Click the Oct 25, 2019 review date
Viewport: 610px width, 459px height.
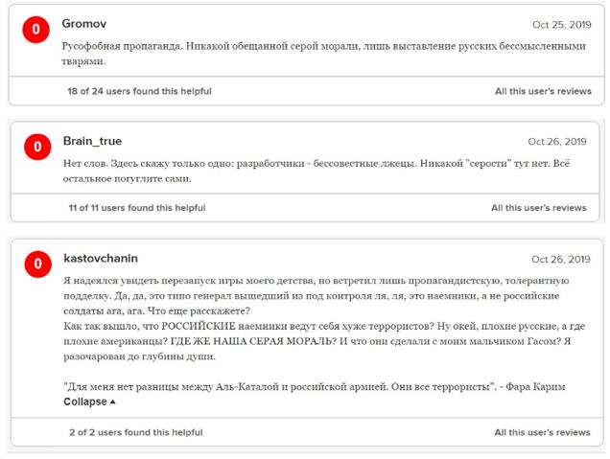[x=562, y=25]
